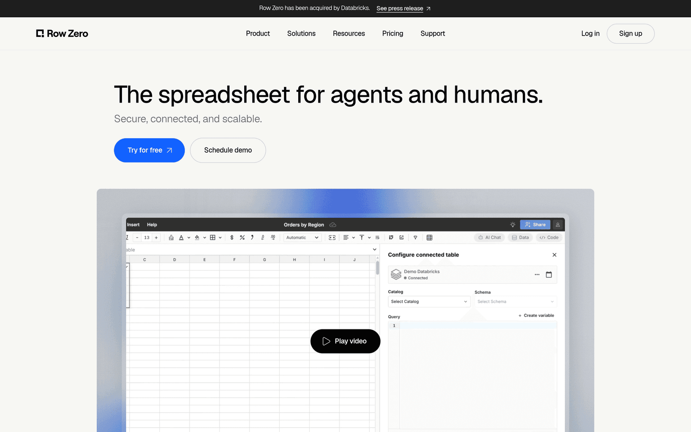
Task: Click the Log in link
Action: point(590,33)
